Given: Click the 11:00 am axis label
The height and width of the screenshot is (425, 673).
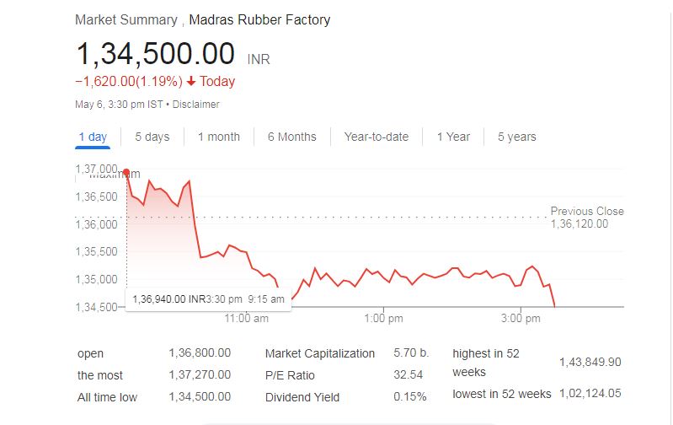Looking at the screenshot, I should pyautogui.click(x=248, y=318).
